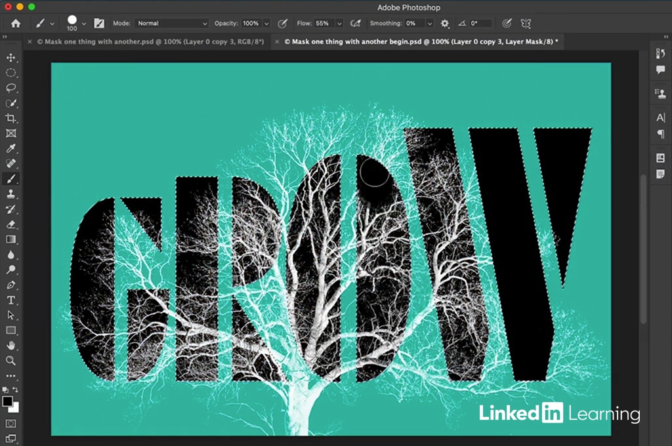Enable airbrush-style build-up effects
This screenshot has height=446, width=672.
(356, 24)
